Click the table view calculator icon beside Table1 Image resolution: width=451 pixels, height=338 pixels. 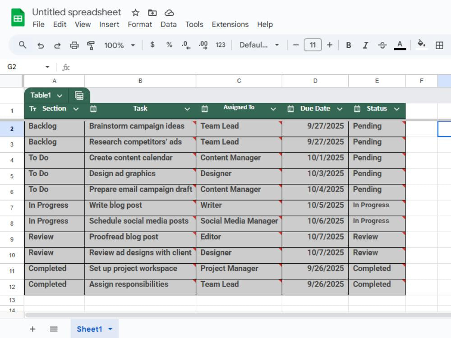point(79,96)
